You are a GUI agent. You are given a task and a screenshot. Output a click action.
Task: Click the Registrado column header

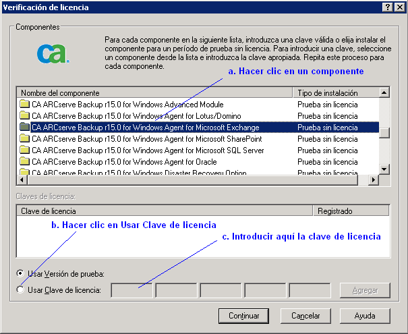pos(351,211)
